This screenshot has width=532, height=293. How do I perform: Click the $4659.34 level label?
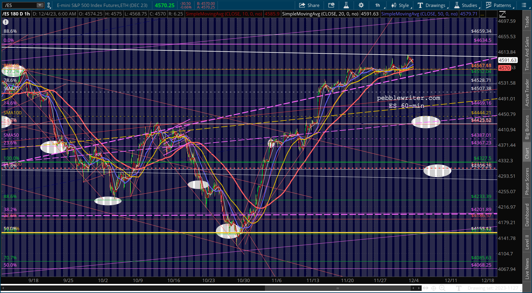(481, 31)
